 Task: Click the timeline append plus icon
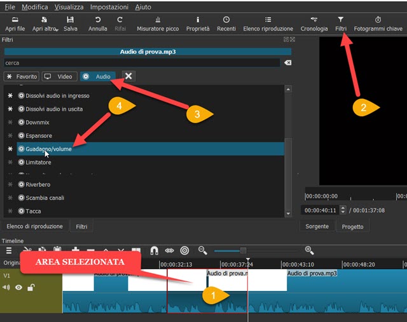point(76,250)
